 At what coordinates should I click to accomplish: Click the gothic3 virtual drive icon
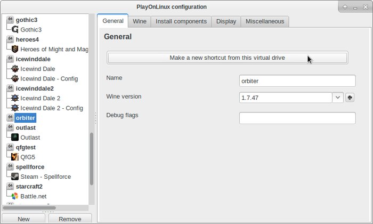(10, 20)
